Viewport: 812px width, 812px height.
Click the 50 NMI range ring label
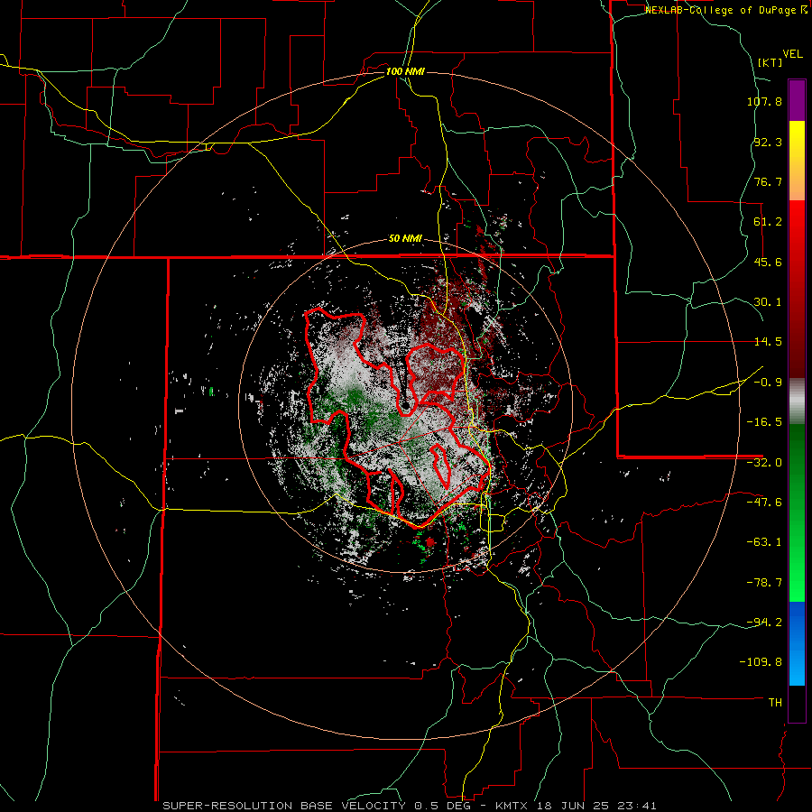click(x=405, y=239)
